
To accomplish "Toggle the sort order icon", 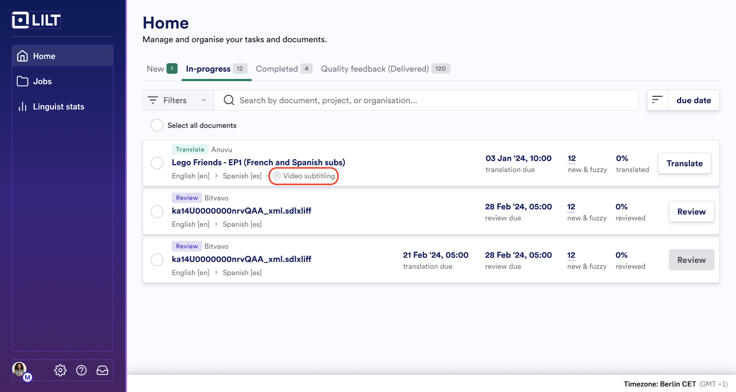I will point(657,100).
